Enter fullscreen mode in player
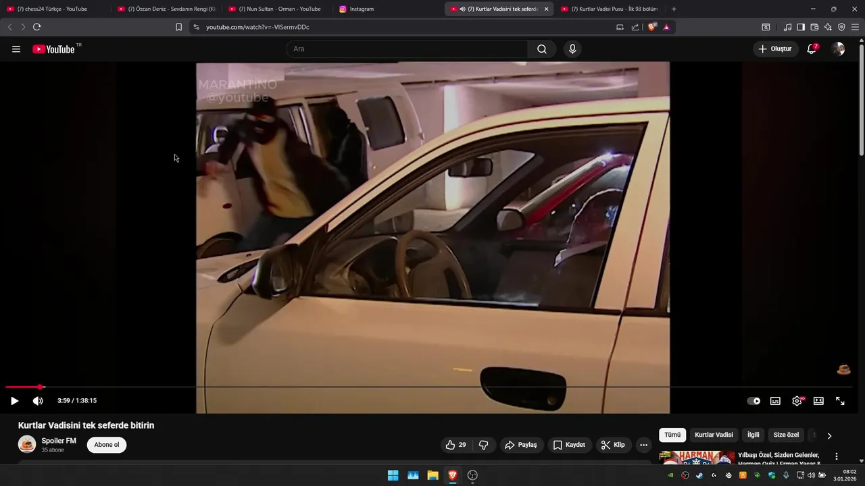865x486 pixels. point(840,401)
